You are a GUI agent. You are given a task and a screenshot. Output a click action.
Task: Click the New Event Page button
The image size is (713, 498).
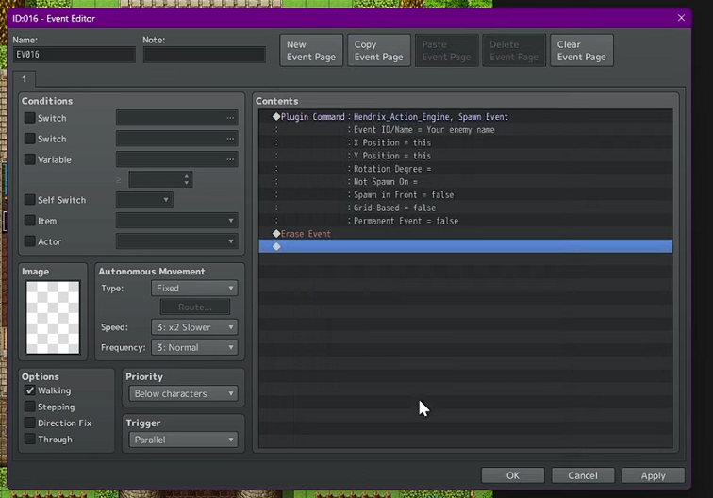(311, 51)
